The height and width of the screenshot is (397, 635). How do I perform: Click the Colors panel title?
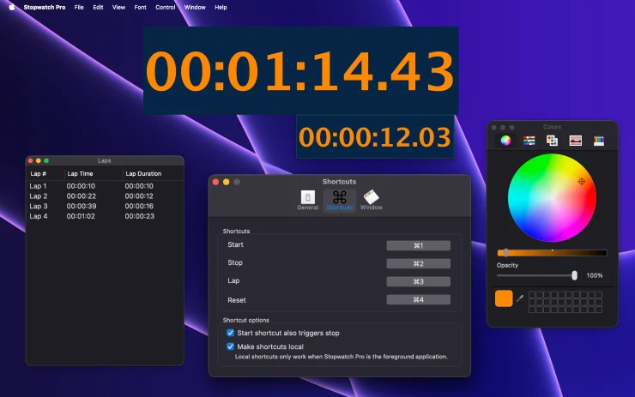click(x=552, y=127)
